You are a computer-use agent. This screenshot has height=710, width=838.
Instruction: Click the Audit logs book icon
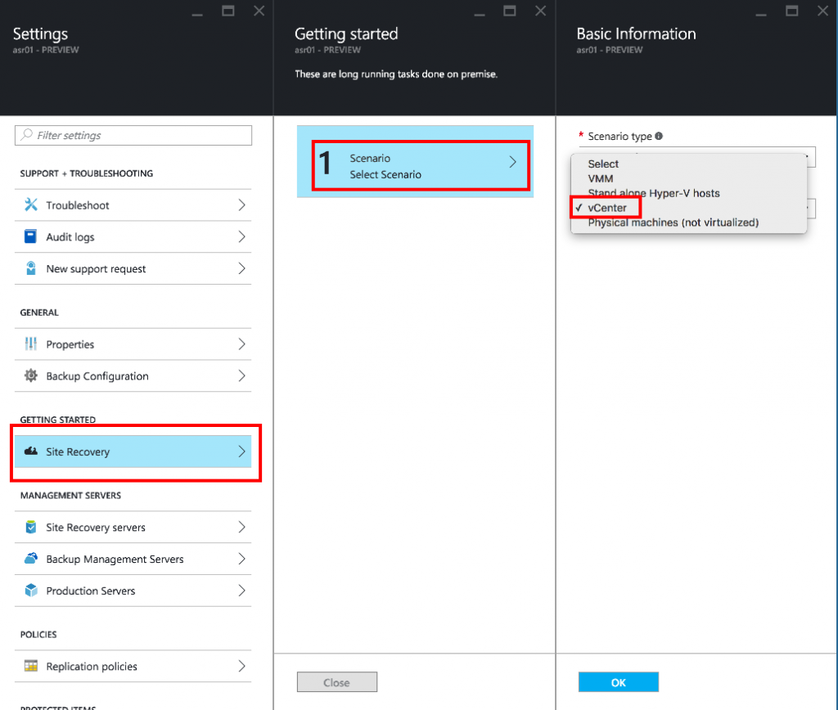[30, 236]
